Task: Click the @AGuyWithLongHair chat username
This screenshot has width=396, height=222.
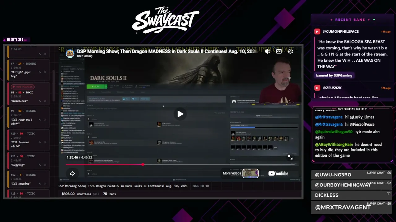Action: 334,144
